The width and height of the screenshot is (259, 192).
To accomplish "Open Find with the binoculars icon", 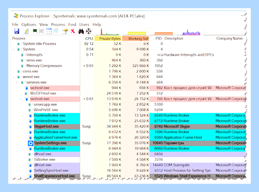I will click(x=81, y=31).
